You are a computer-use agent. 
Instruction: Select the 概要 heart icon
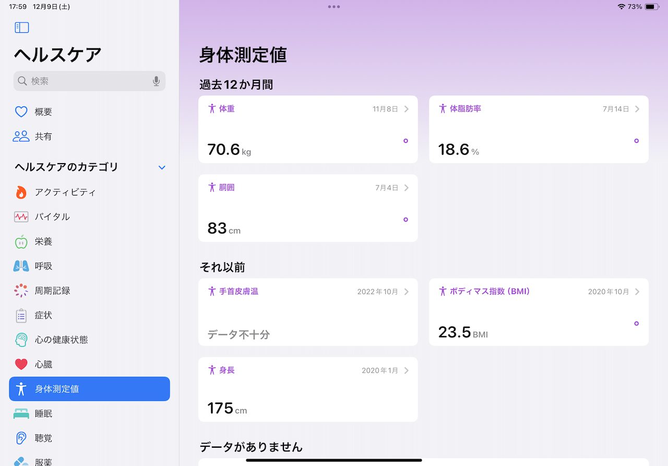coord(21,112)
